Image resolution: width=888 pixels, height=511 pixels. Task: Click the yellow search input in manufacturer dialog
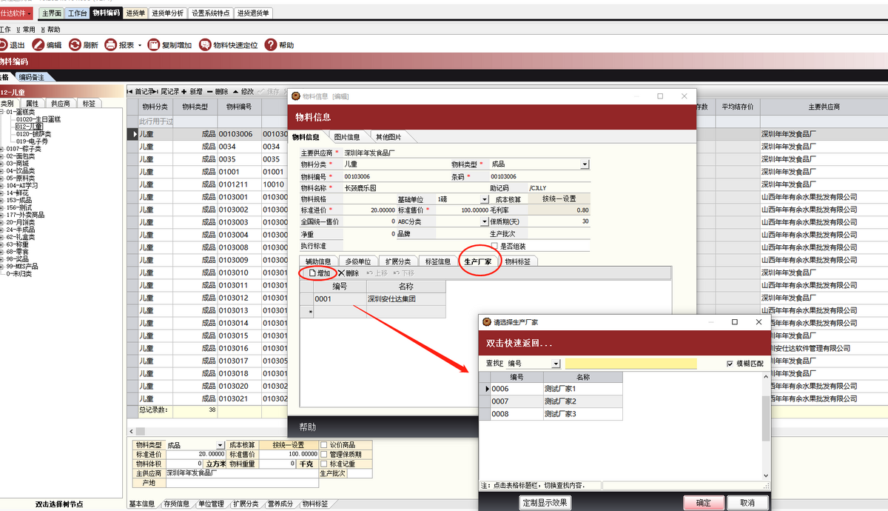click(631, 364)
